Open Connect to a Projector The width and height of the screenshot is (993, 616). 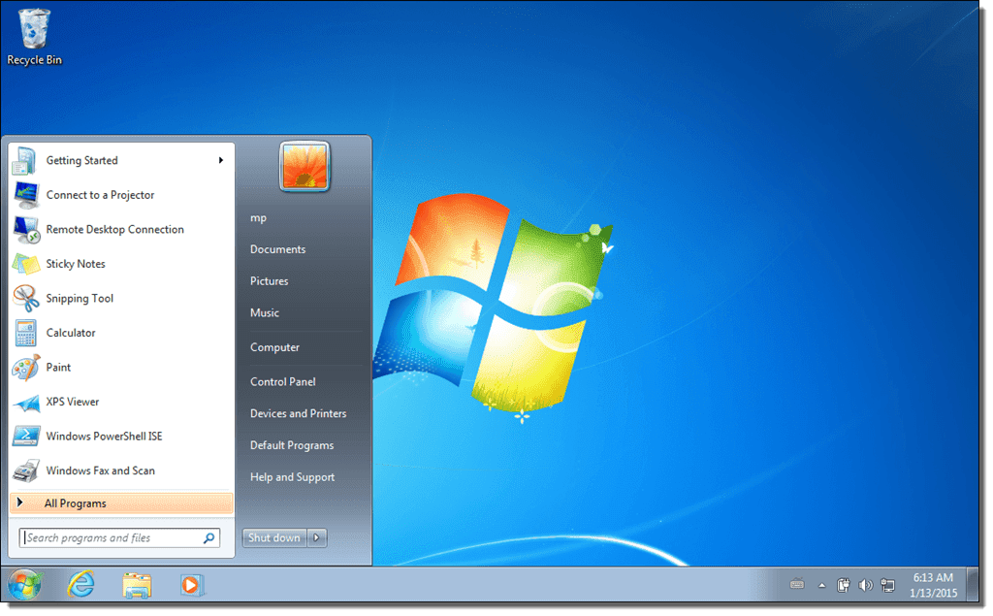click(99, 194)
